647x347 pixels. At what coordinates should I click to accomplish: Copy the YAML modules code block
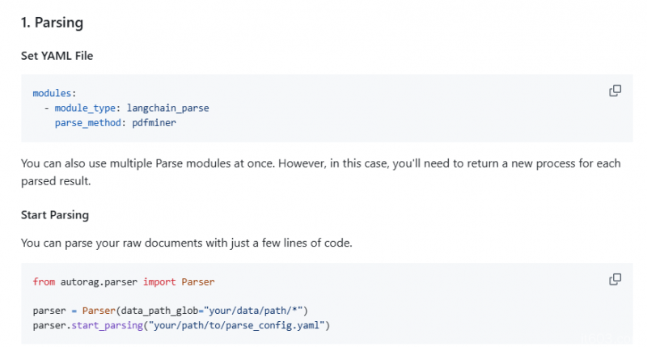point(615,91)
